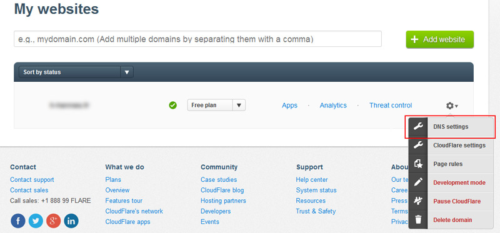Open the Threat control link
The width and height of the screenshot is (500, 233).
391,105
